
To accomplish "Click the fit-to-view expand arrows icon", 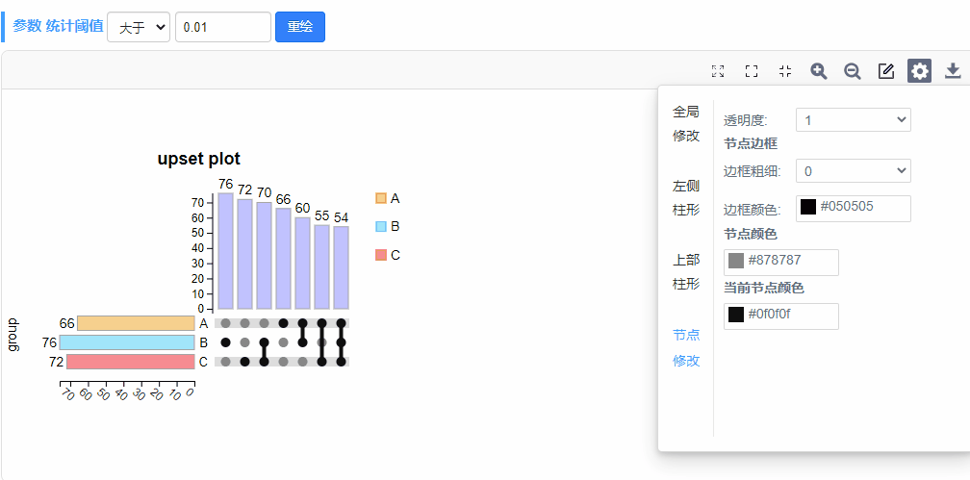I will pos(718,71).
